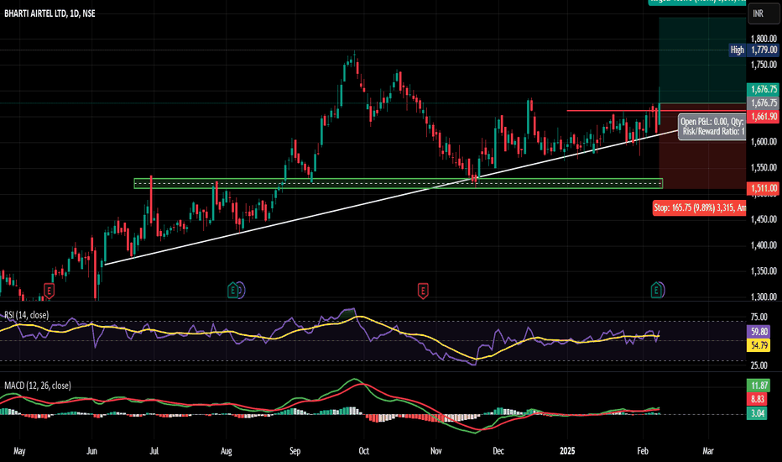Click the red 1,511.00 stop price label
The height and width of the screenshot is (462, 782).
tap(763, 188)
